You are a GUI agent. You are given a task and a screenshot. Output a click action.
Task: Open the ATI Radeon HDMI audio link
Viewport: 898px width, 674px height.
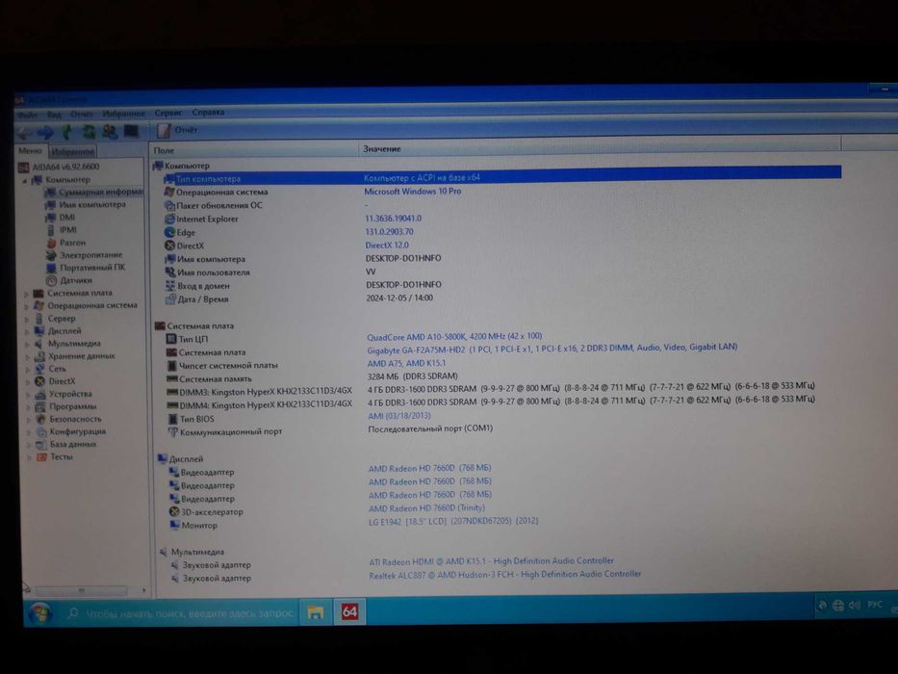pyautogui.click(x=492, y=561)
